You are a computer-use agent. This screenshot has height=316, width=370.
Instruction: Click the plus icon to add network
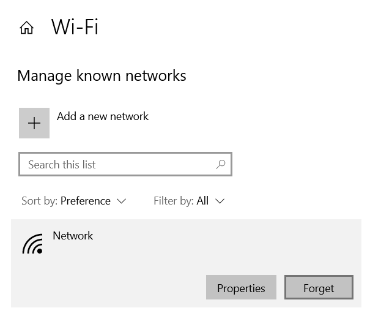pos(34,123)
